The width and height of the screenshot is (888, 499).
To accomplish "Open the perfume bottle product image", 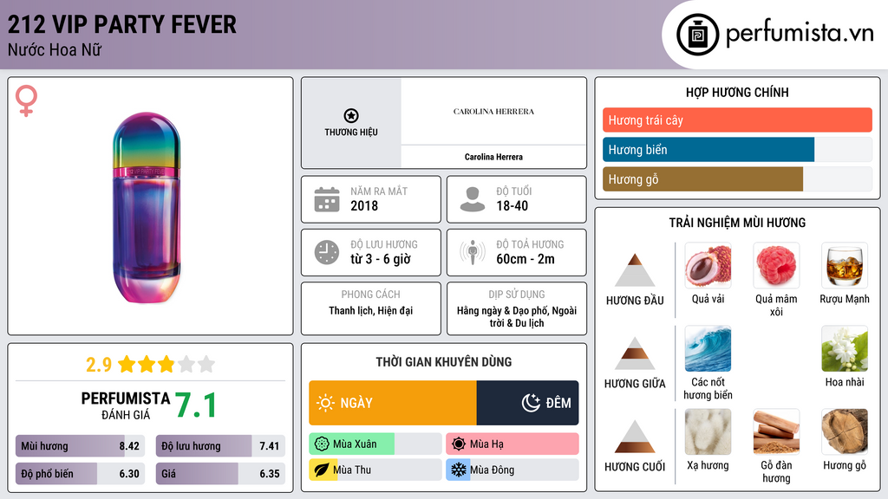I will coord(146,208).
